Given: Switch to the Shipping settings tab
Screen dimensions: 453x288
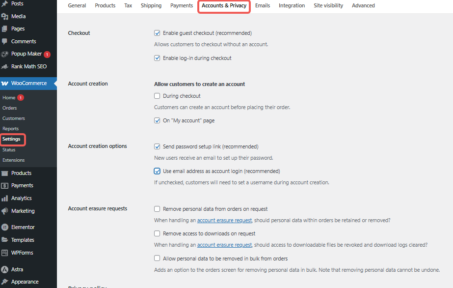Looking at the screenshot, I should (151, 6).
